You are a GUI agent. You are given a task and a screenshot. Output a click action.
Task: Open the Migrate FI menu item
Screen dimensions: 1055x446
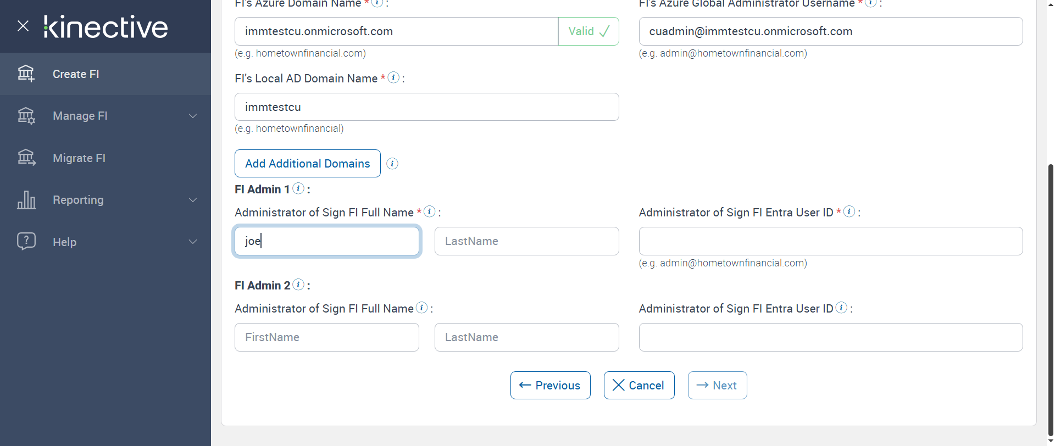click(x=79, y=158)
